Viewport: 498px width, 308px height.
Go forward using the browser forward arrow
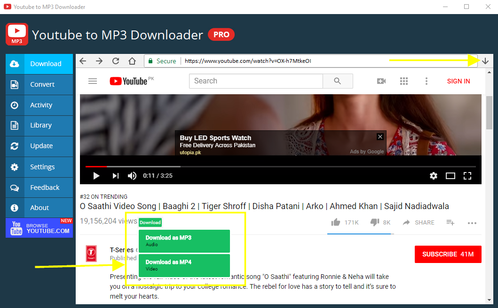(x=99, y=61)
